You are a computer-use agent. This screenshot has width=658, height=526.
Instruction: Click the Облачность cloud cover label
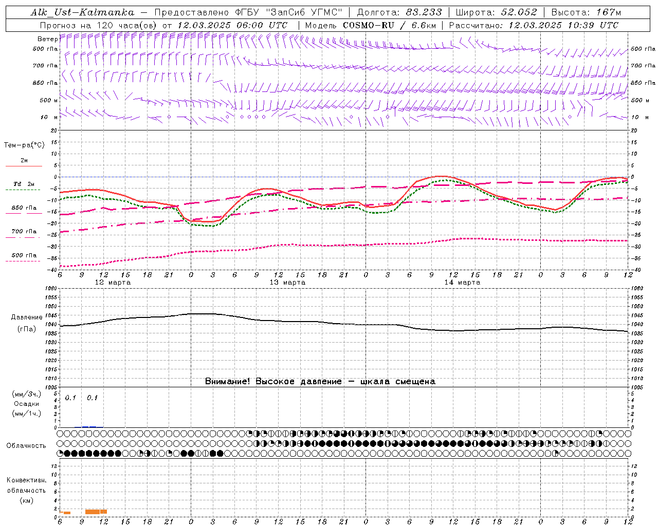click(26, 446)
